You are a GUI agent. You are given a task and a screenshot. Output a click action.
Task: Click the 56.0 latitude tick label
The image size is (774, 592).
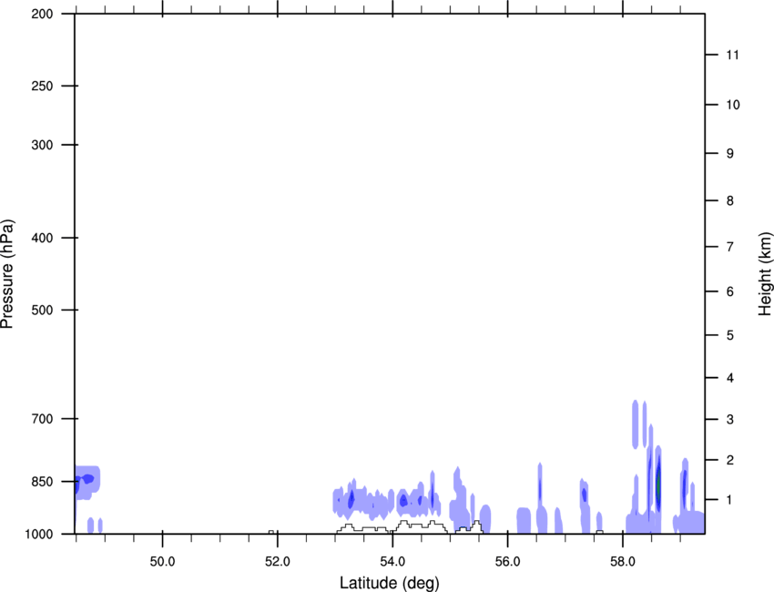coord(507,562)
